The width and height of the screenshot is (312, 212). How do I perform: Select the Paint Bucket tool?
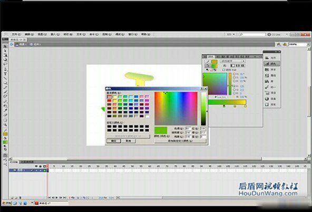pos(5,106)
